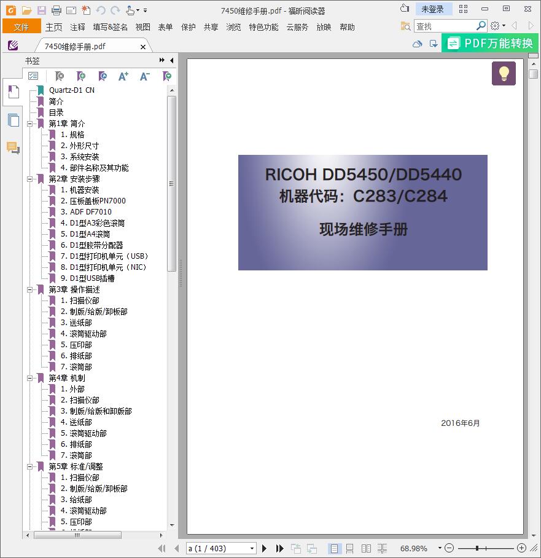Enable continuous facing view mode
Image resolution: width=541 pixels, height=558 pixels.
tap(383, 548)
